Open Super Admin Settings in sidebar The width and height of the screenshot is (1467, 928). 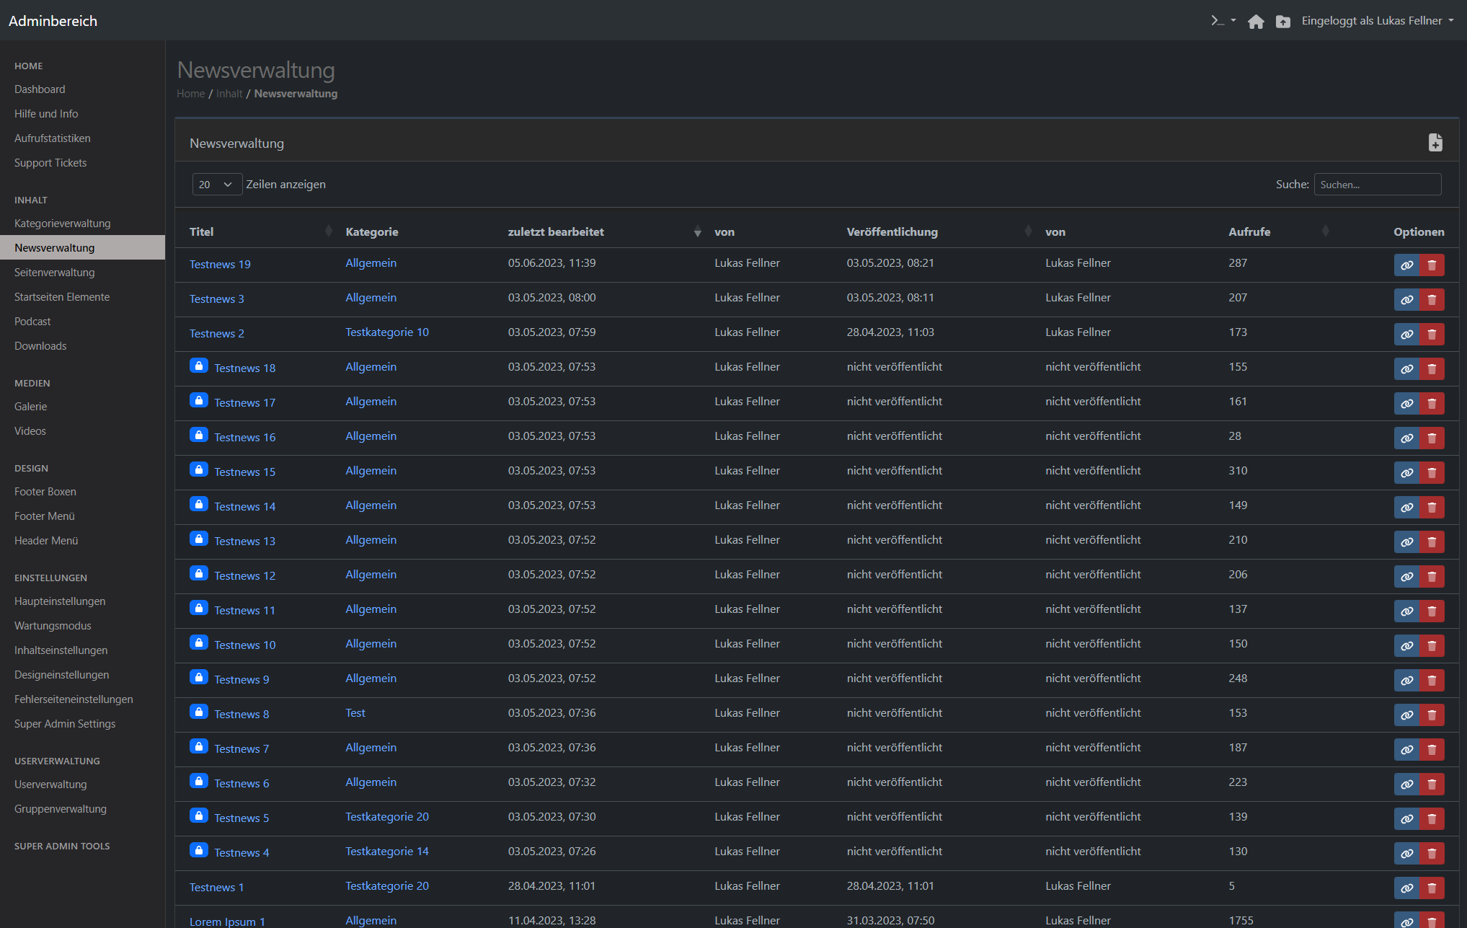(x=65, y=724)
